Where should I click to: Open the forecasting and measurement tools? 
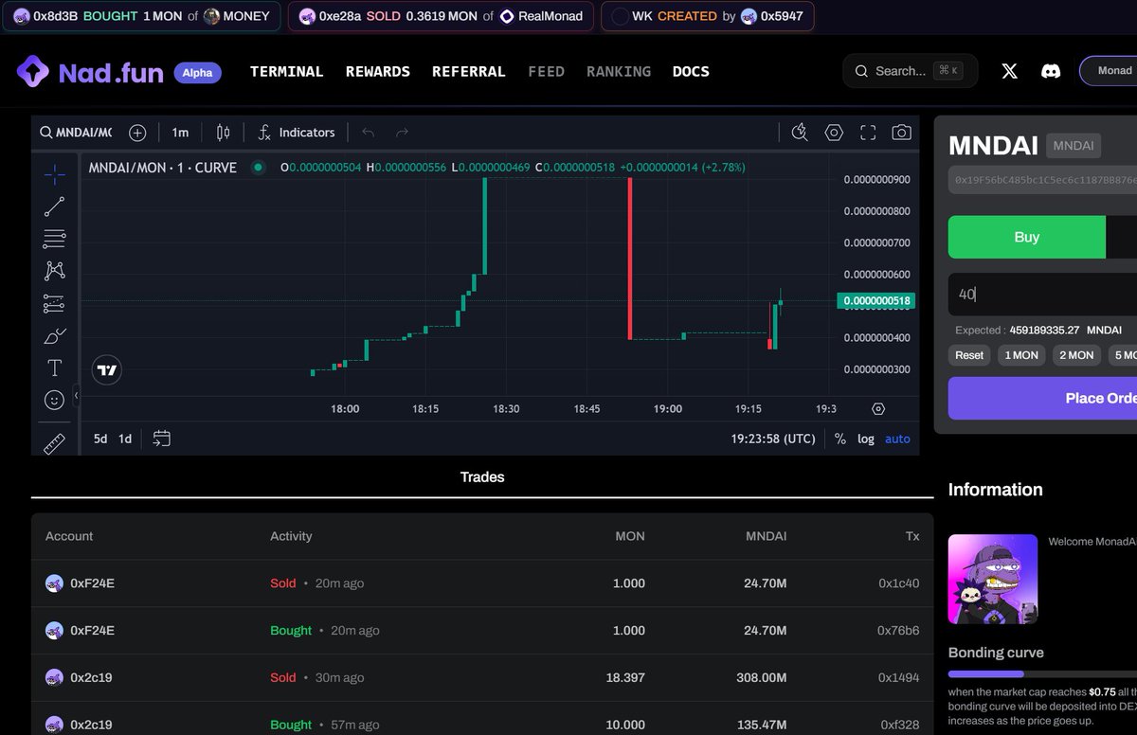click(x=55, y=303)
